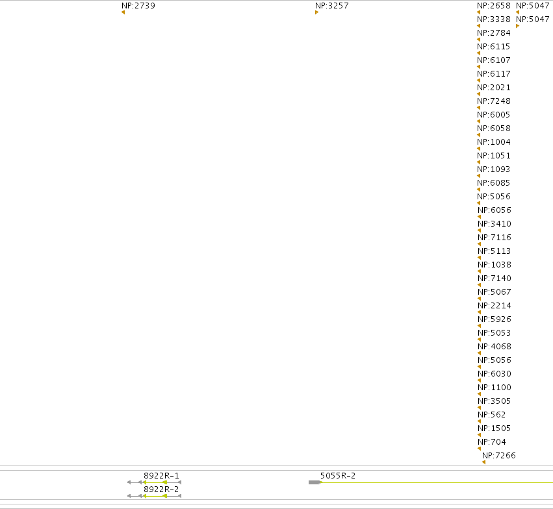Select the NP:3257 insertion label
Viewport: 553px width, 509px height.
(x=332, y=6)
